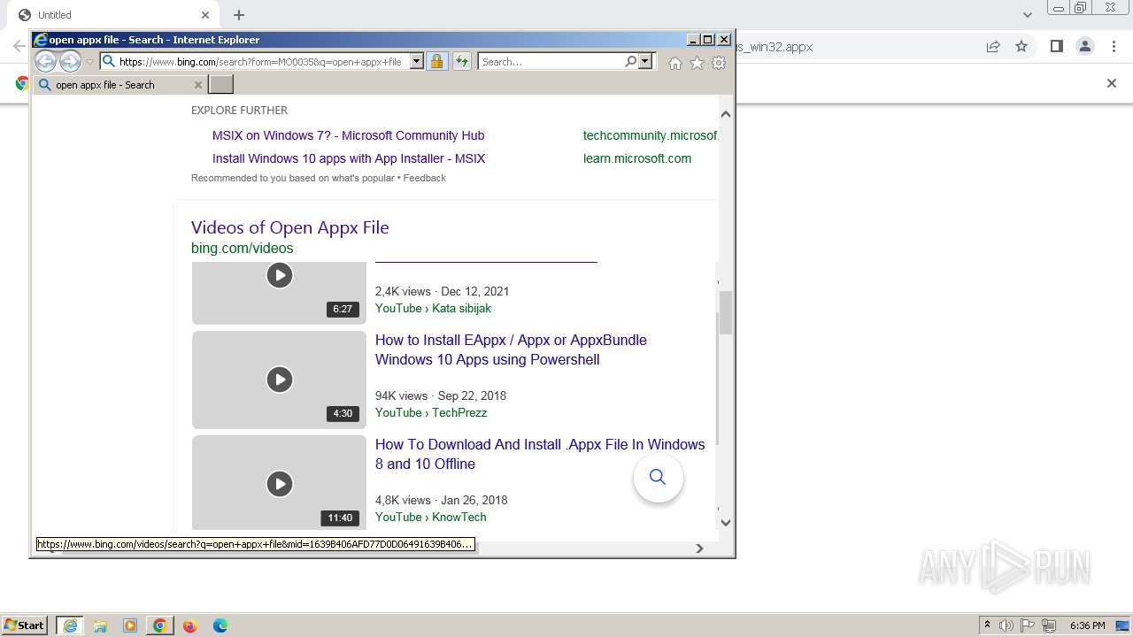Expand the recent pages dropdown arrow
The height and width of the screenshot is (637, 1133).
(x=89, y=62)
